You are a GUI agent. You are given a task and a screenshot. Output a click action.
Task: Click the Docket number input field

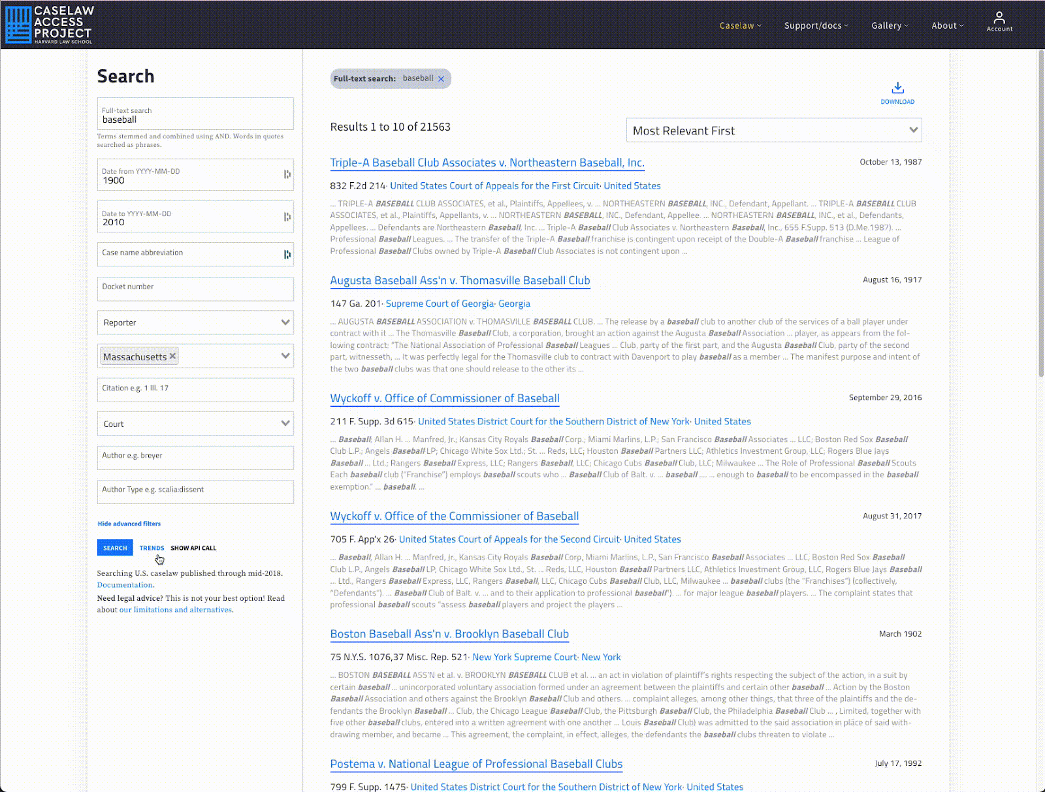(x=195, y=289)
